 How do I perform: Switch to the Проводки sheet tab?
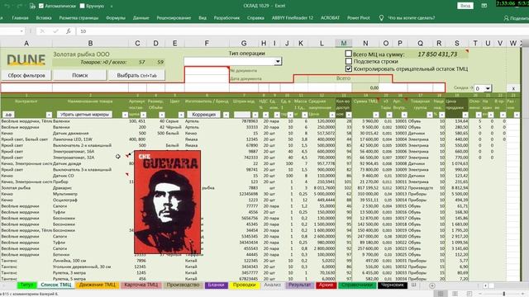click(x=245, y=285)
